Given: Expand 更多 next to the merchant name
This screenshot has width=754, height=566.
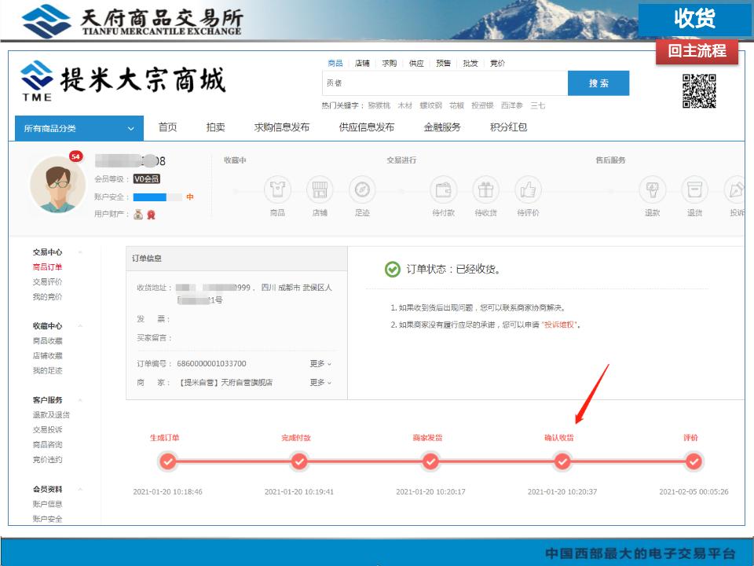Looking at the screenshot, I should pyautogui.click(x=320, y=383).
